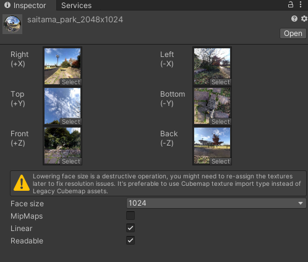Click the saitama_park cubemap preview icon
Viewport: 308px width, 262px height.
(12, 24)
